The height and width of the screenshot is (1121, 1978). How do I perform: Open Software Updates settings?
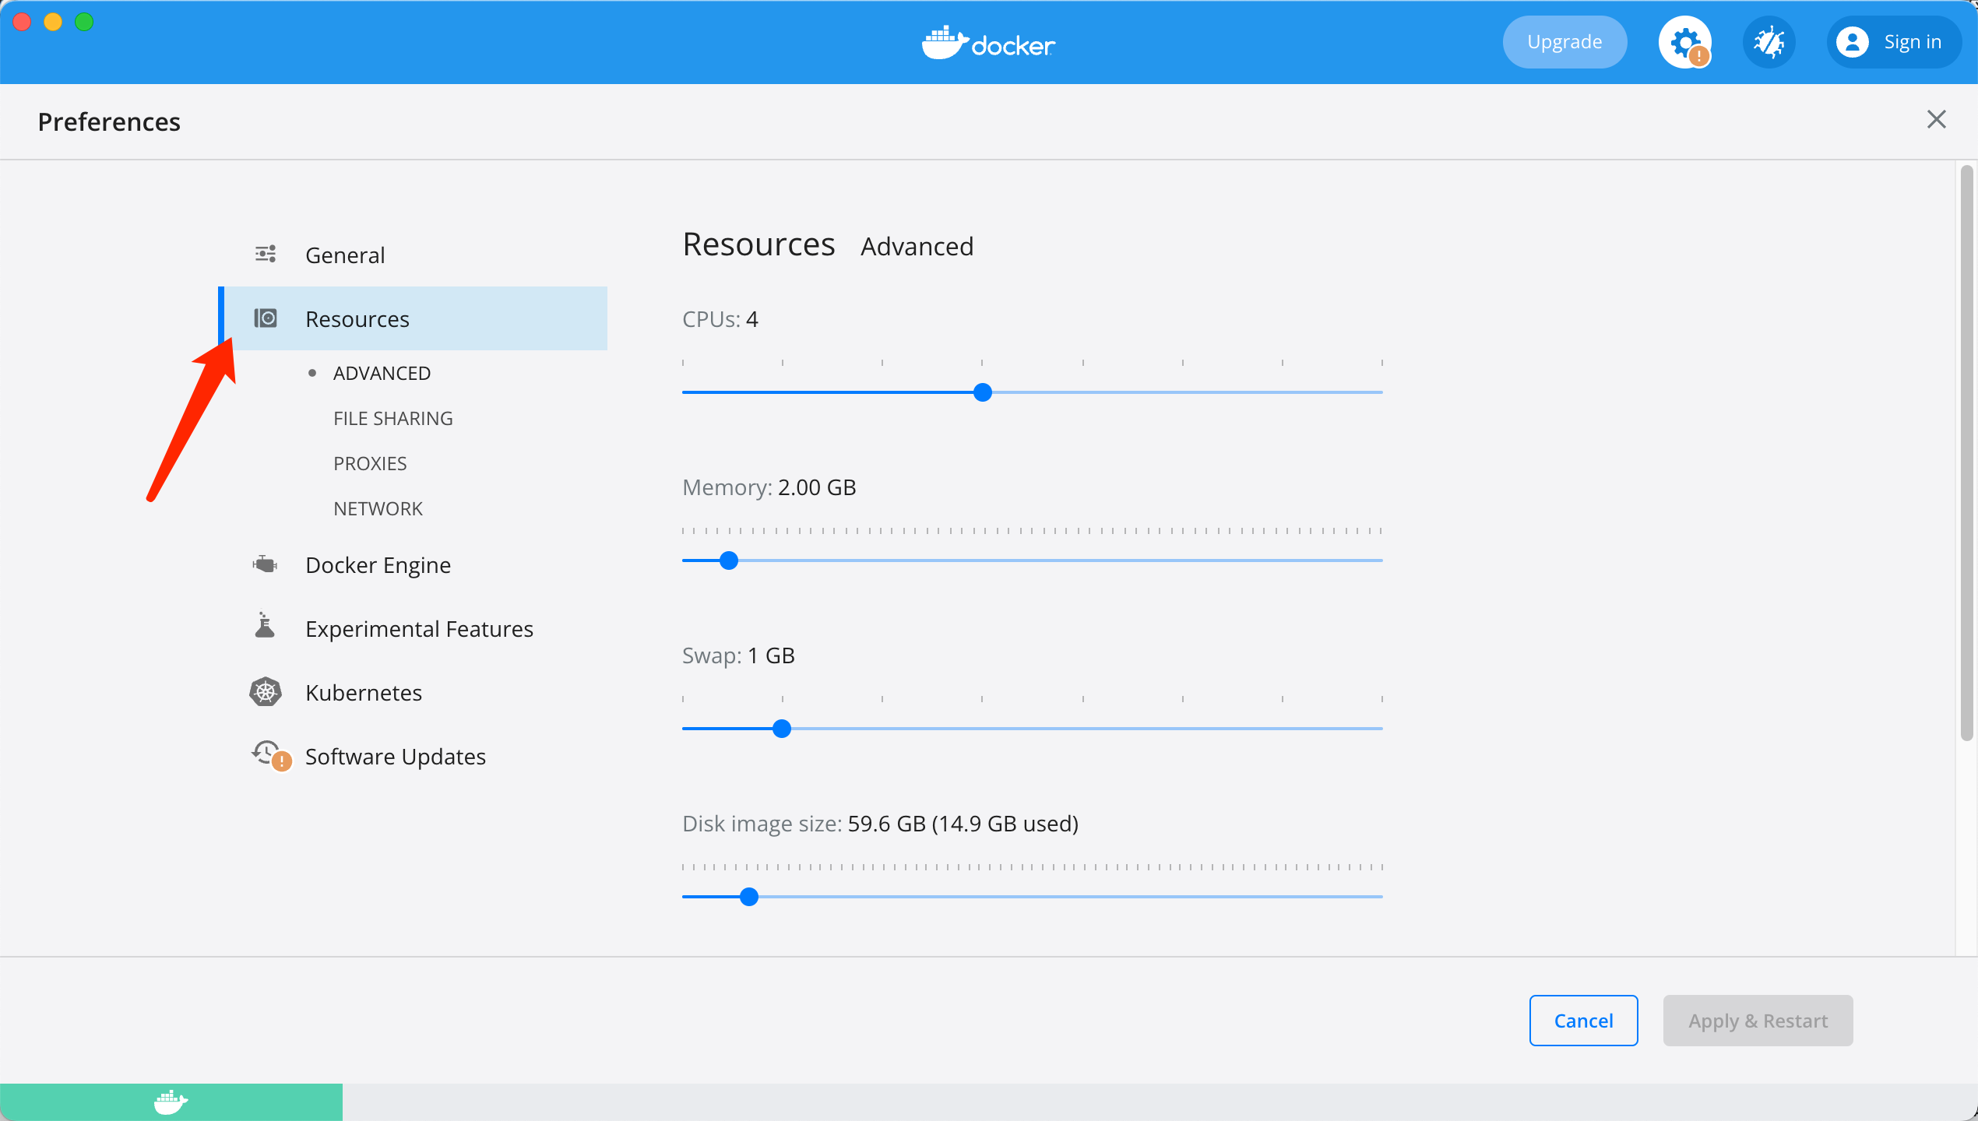(x=413, y=756)
